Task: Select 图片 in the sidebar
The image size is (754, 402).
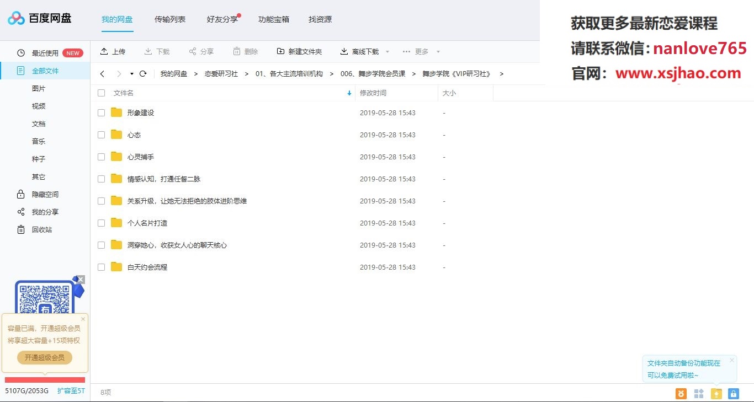Action: (39, 88)
